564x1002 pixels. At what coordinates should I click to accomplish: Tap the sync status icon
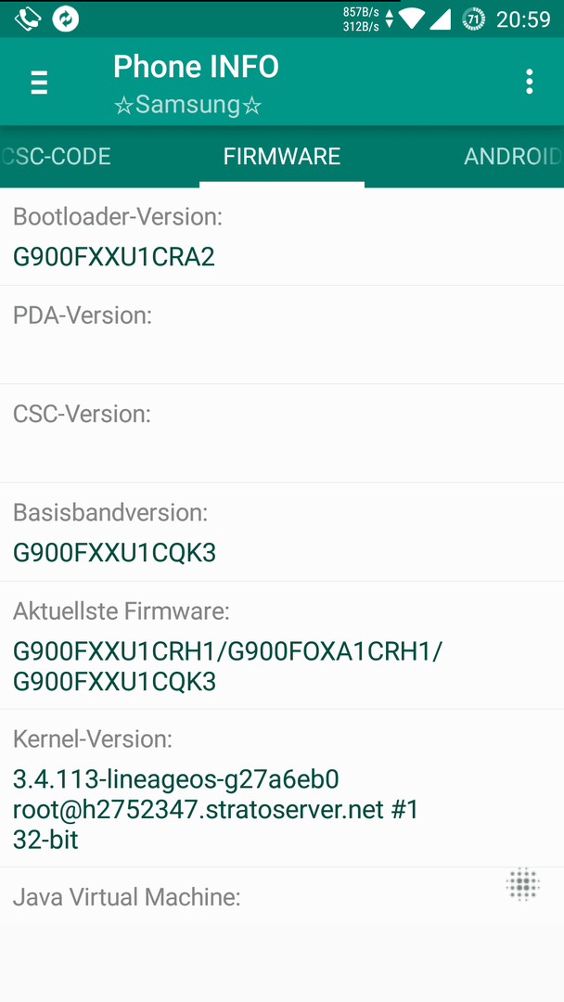click(66, 19)
